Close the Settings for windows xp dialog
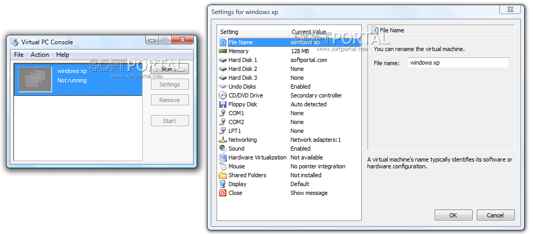533x234 pixels. [x=510, y=9]
